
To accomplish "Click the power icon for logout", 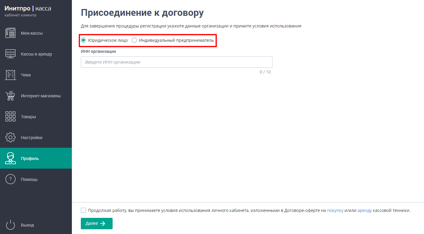I will tap(10, 225).
